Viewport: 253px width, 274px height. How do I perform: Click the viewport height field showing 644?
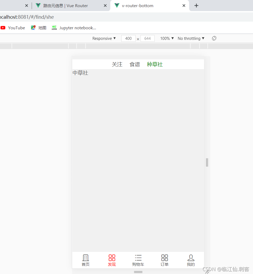pos(147,39)
